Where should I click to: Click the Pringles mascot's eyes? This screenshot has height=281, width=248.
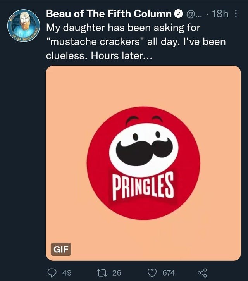(x=146, y=136)
